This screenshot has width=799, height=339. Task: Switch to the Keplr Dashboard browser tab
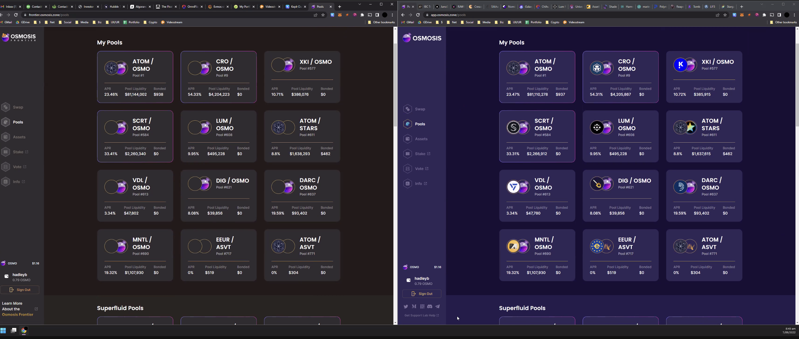click(294, 6)
